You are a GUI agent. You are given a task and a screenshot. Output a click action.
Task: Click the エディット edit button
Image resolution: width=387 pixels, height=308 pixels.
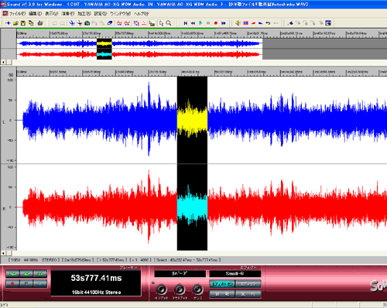coord(248,284)
